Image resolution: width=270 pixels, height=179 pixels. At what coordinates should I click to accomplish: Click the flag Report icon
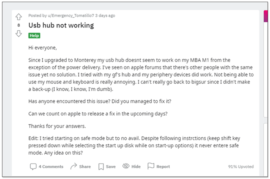coord(151,166)
